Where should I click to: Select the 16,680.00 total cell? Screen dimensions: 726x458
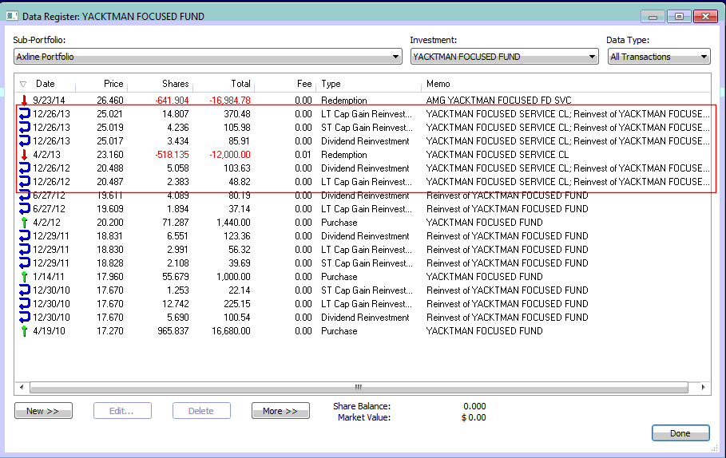tap(231, 331)
